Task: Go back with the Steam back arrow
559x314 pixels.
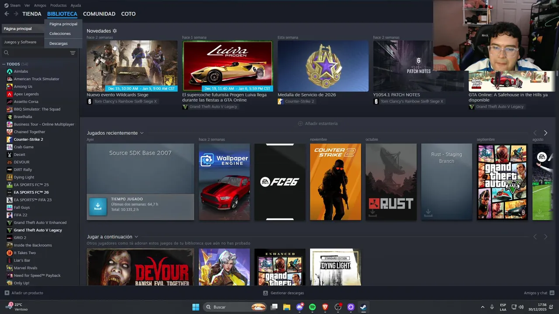Action: click(7, 14)
